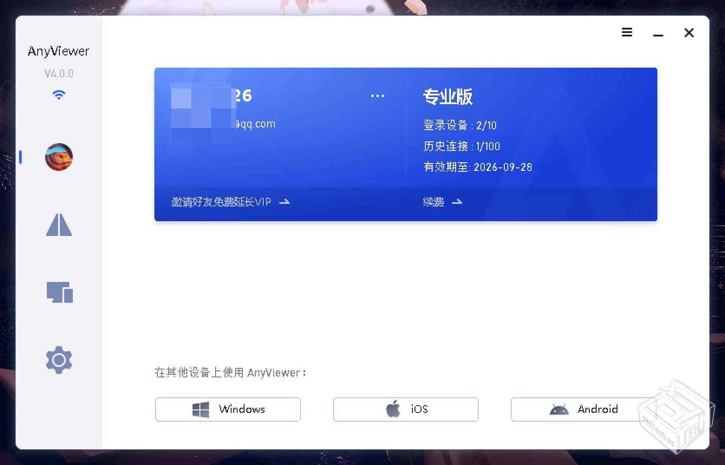Click the Apple logo inside the iOS button
The image size is (725, 465).
pyautogui.click(x=392, y=409)
